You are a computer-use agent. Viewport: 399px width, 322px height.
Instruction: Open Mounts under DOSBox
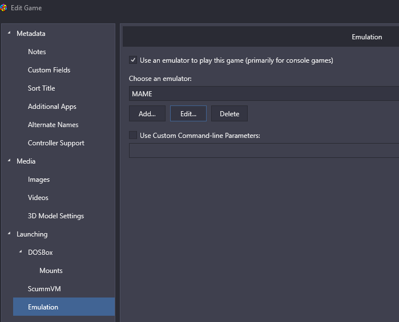(51, 271)
